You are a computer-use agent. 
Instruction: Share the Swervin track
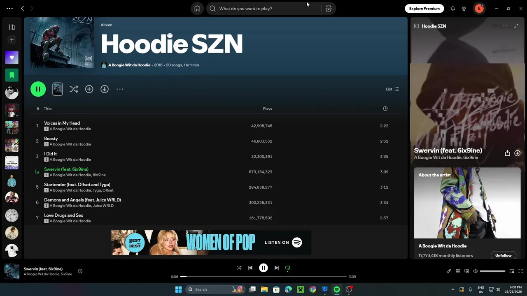tap(507, 153)
